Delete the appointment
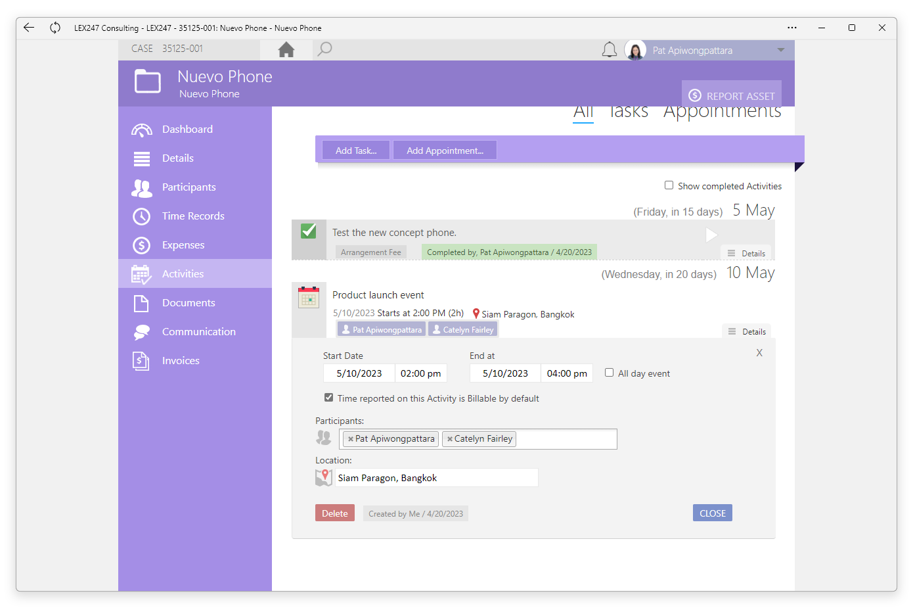Screen dimensions: 913x608 point(335,513)
